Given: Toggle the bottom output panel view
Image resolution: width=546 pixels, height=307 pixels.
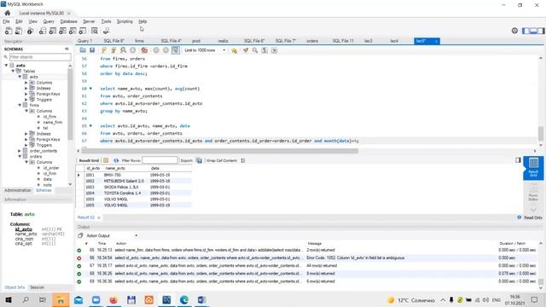Looking at the screenshot, I should pos(533,31).
